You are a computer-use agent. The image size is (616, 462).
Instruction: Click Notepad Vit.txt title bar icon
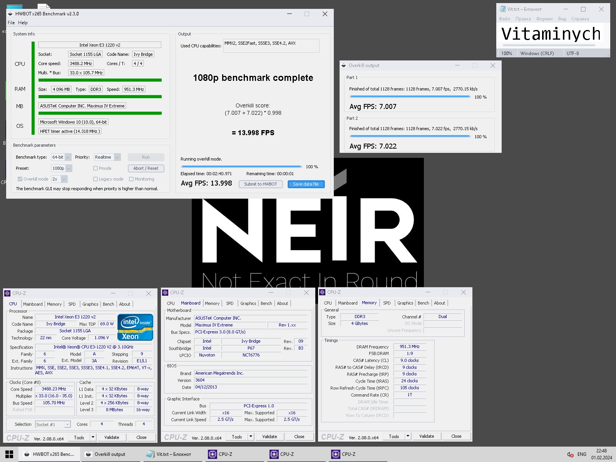[x=502, y=9]
